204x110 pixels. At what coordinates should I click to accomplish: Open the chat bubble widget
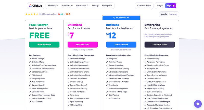(x=198, y=104)
